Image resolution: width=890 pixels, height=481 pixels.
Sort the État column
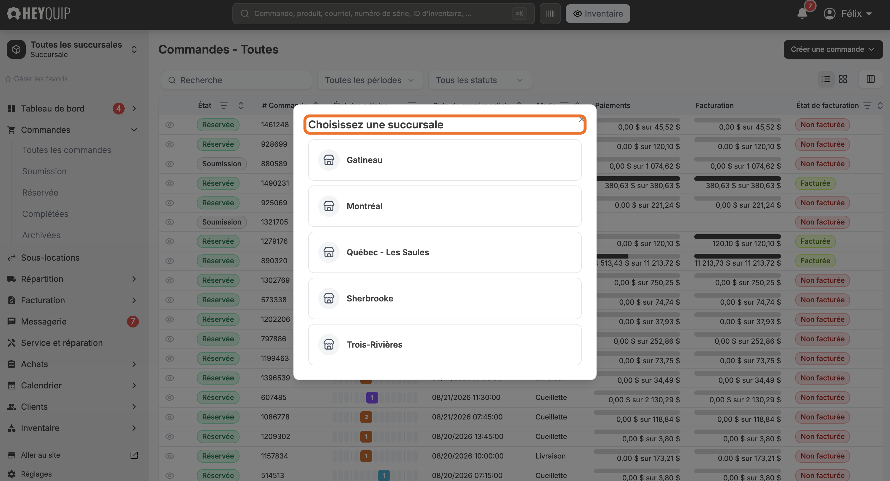pos(241,106)
